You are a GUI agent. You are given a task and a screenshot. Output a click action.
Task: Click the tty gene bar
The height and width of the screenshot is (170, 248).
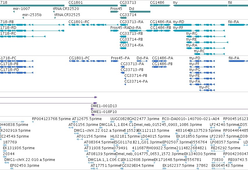(200, 6)
